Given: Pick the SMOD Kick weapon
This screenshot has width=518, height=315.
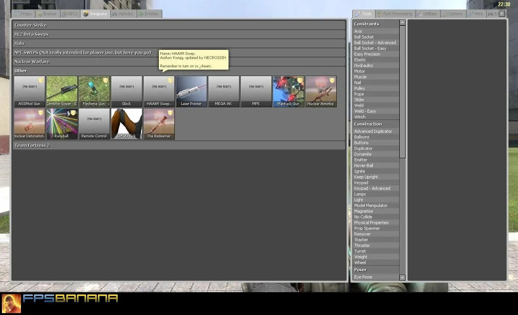Looking at the screenshot, I should (126, 124).
